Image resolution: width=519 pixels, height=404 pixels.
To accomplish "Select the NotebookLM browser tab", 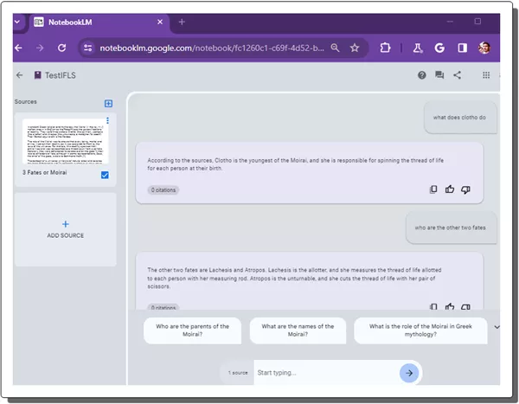I will 99,22.
